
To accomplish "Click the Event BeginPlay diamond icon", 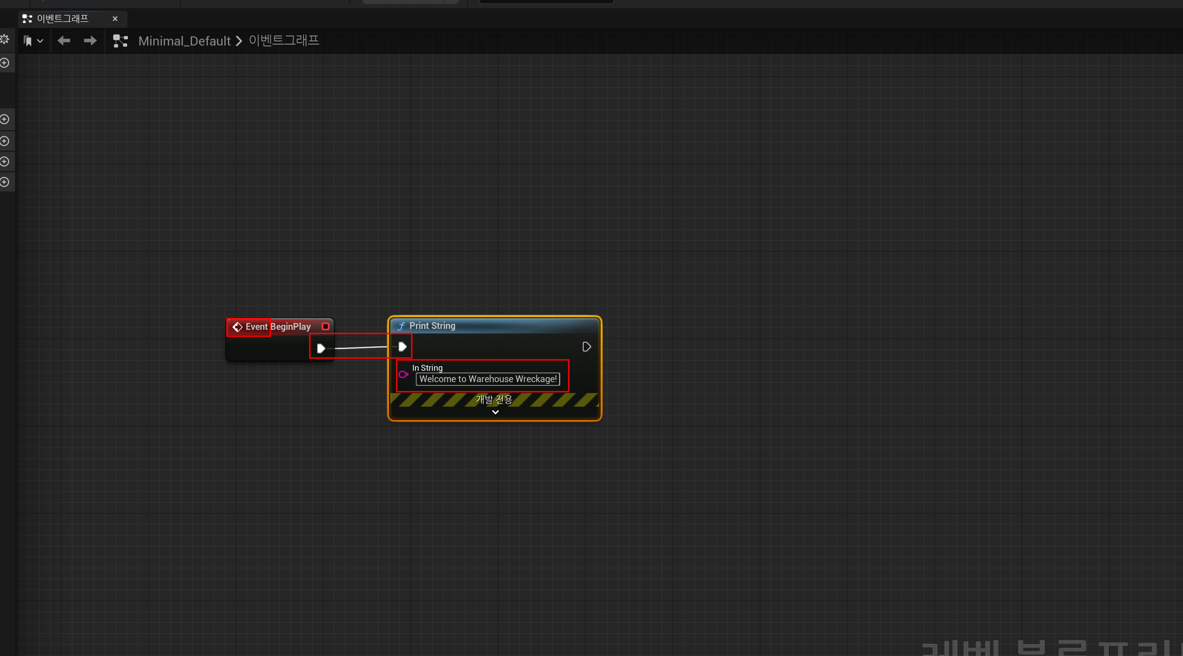I will (237, 327).
